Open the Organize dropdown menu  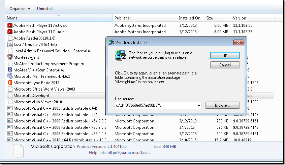coord(20,9)
